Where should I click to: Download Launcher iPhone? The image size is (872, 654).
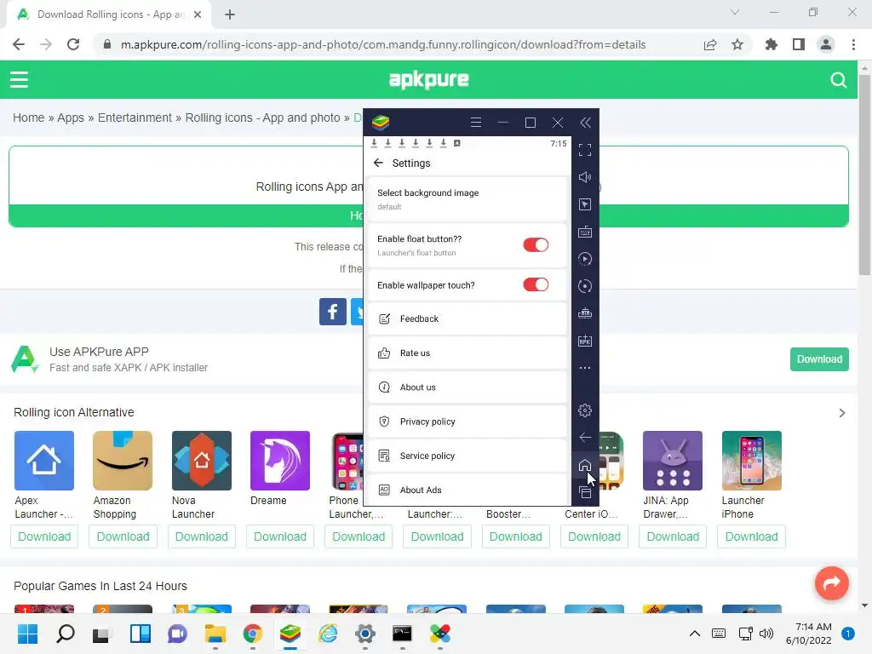[751, 536]
